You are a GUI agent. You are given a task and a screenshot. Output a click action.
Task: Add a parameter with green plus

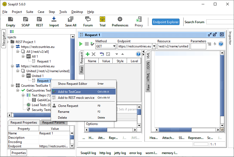coord(88,54)
